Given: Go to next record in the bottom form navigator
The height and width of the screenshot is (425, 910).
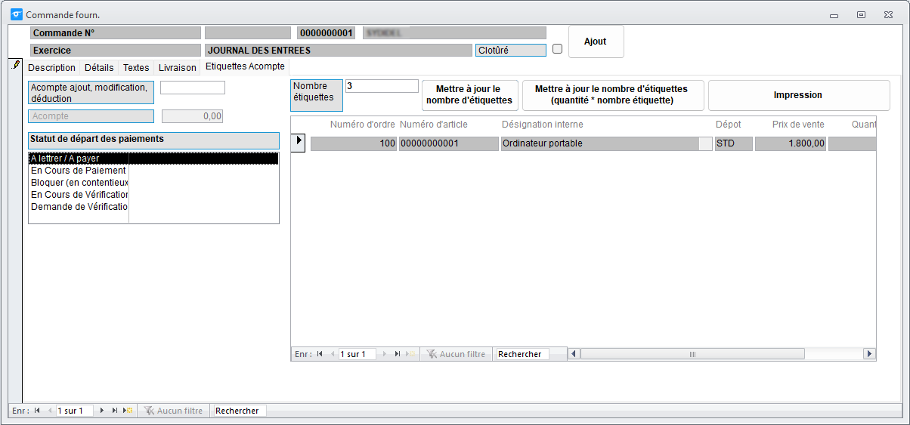Looking at the screenshot, I should pyautogui.click(x=102, y=411).
